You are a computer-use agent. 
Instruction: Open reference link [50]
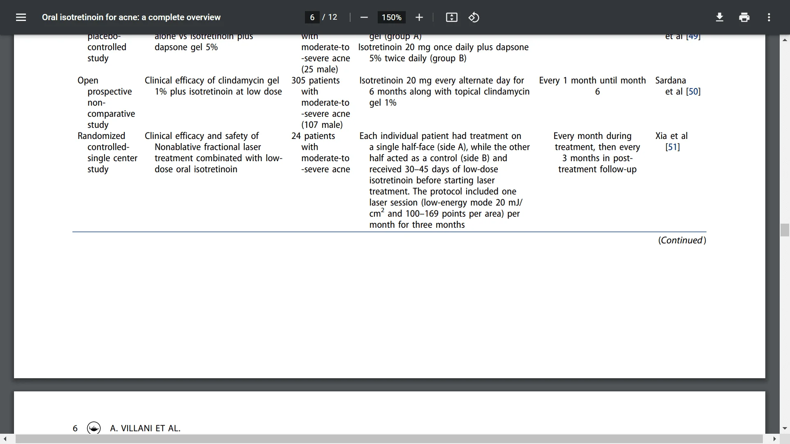coord(693,92)
